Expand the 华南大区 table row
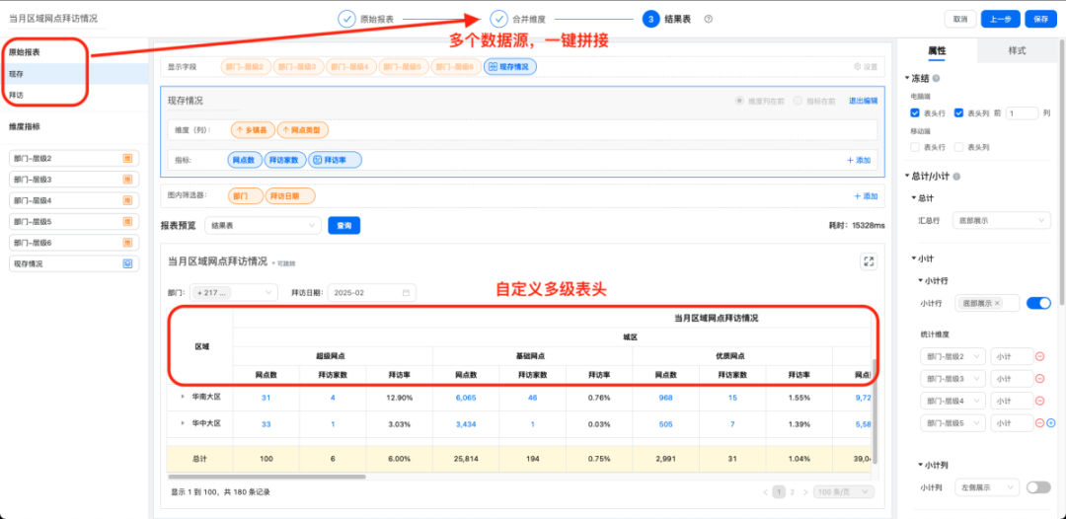 [x=183, y=397]
